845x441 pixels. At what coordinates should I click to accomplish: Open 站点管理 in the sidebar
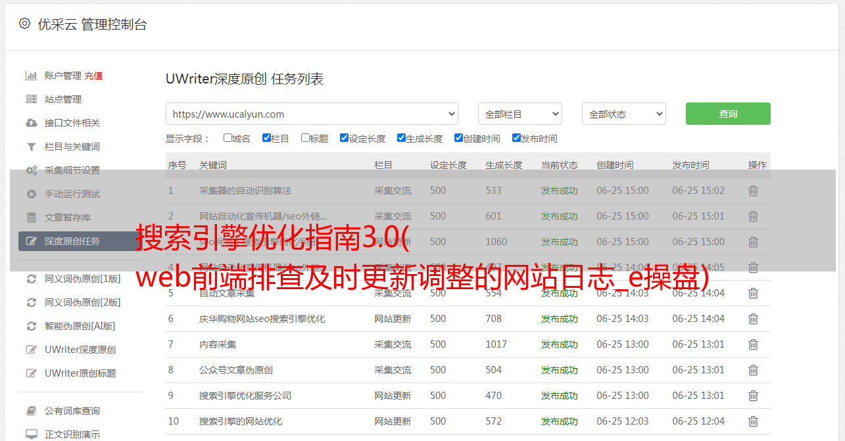[x=63, y=99]
